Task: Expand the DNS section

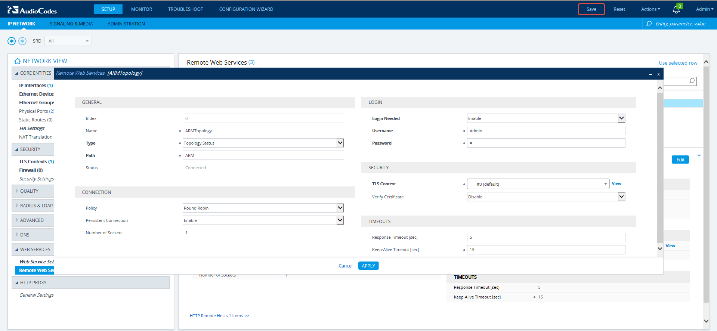Action: click(33, 235)
